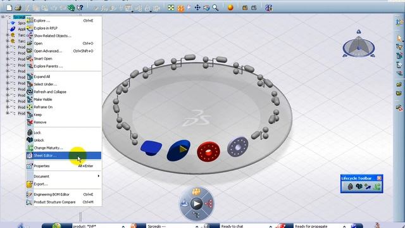Click the top icon in right toolbar
The height and width of the screenshot is (228, 405).
[x=399, y=22]
